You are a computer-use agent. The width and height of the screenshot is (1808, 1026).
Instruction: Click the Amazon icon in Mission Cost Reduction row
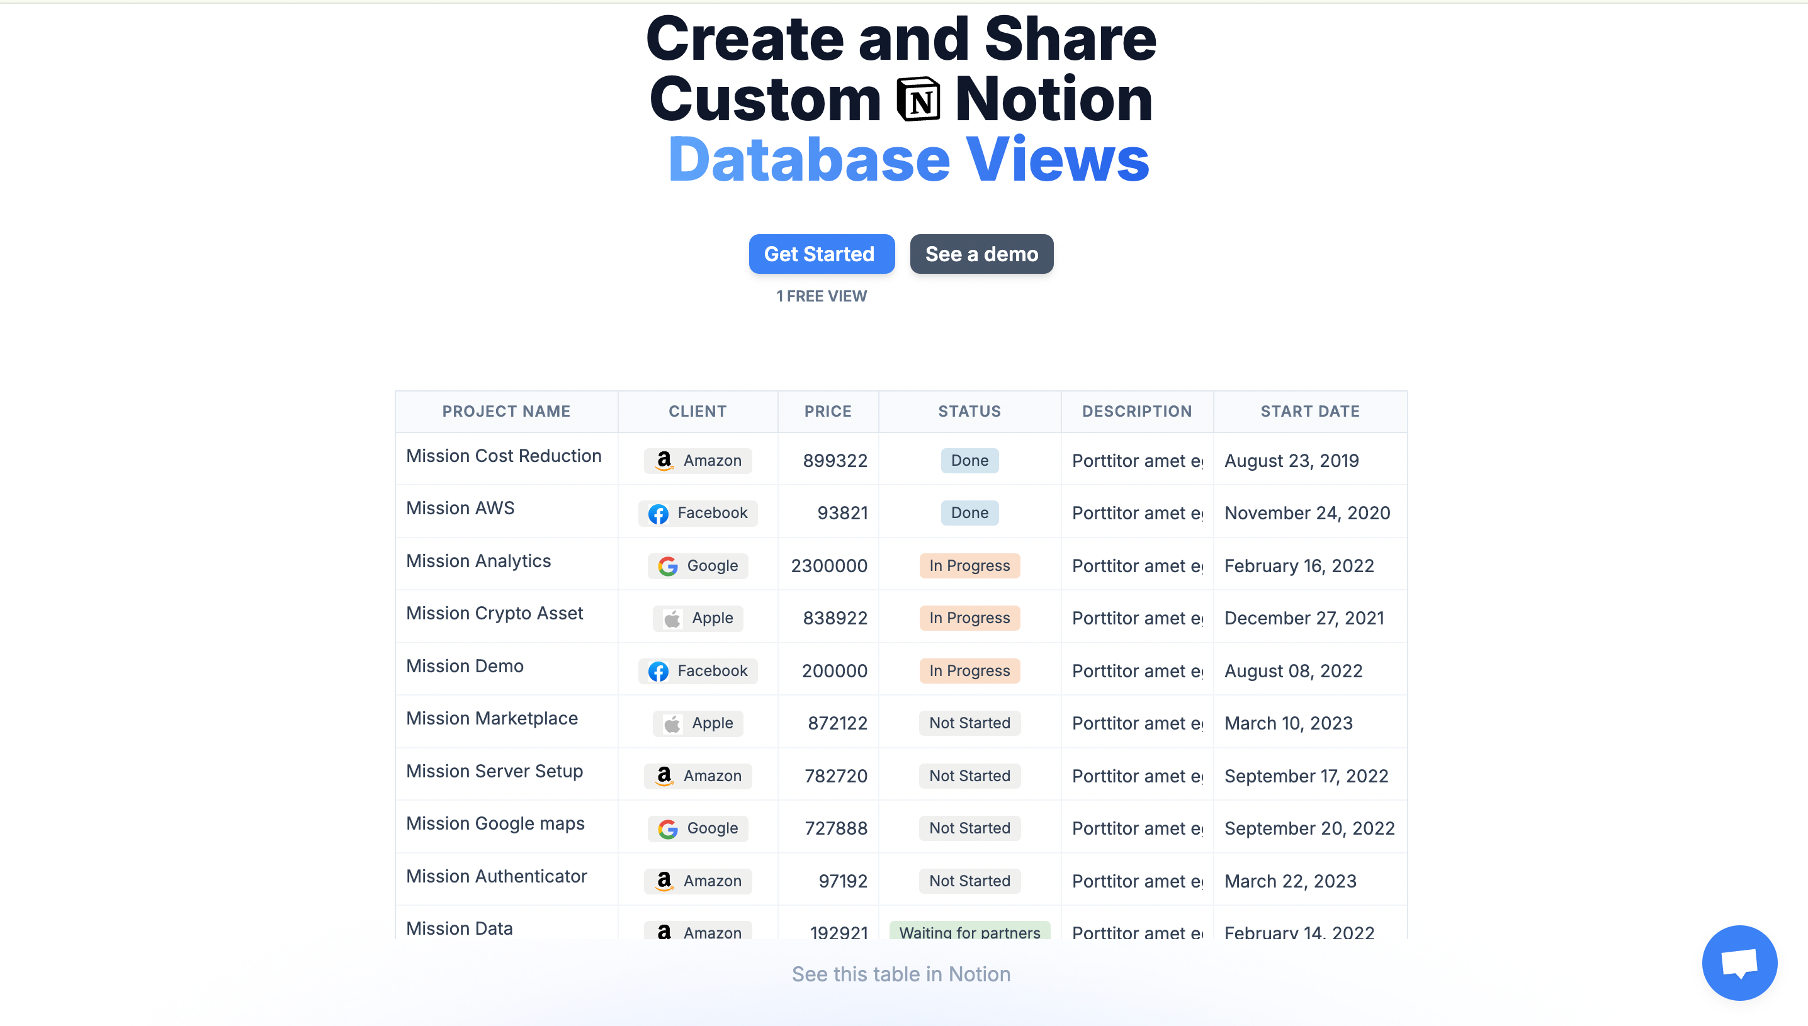pos(664,461)
